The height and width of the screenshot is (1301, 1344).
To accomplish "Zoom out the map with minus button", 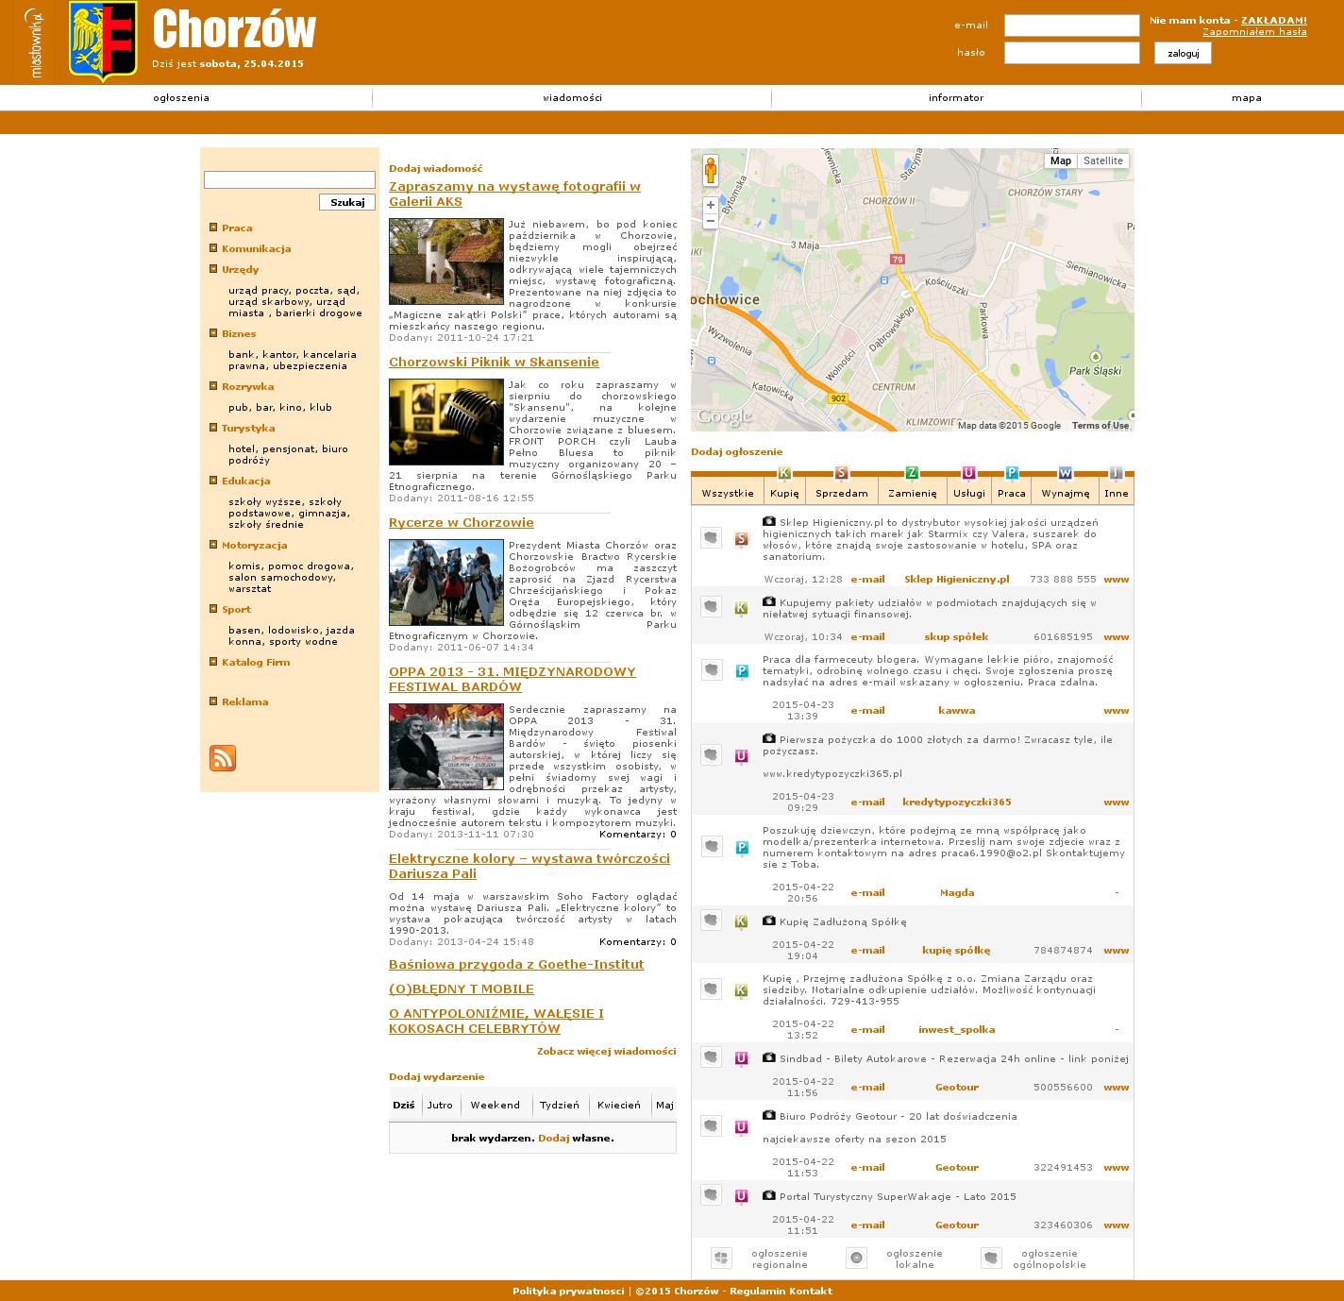I will click(711, 221).
